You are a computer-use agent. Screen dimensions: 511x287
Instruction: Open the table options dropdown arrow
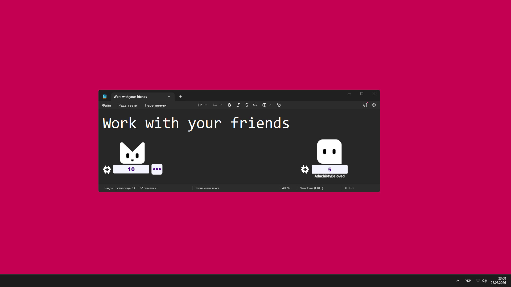(270, 105)
